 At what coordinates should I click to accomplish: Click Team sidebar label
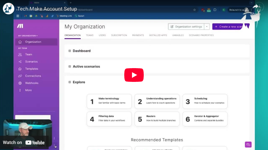(x=29, y=54)
